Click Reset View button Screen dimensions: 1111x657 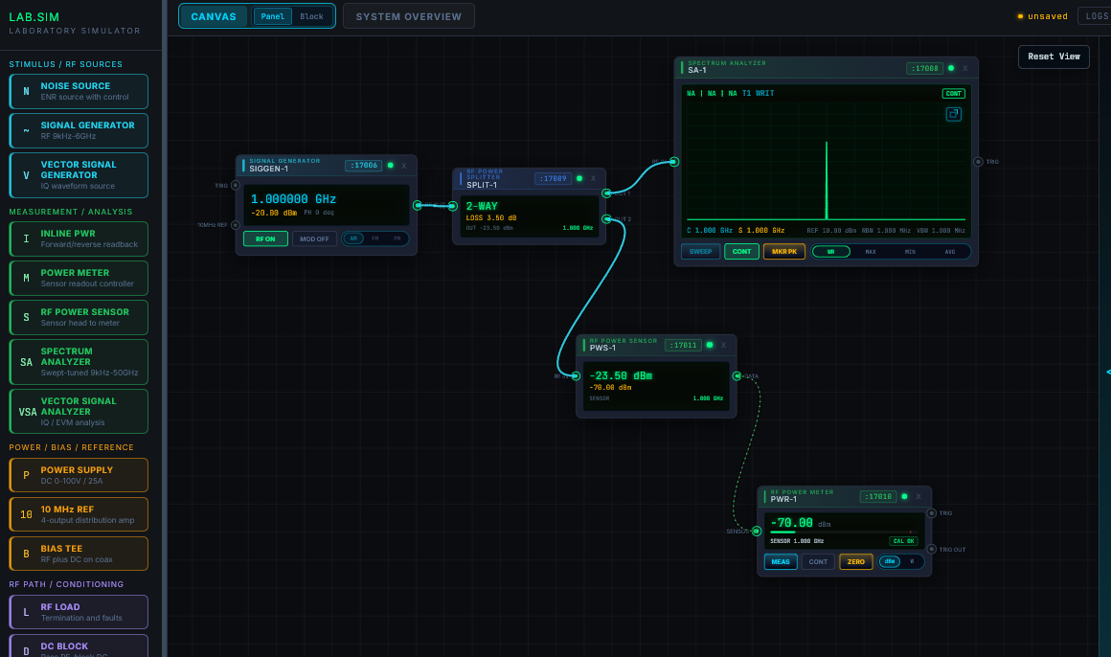(1054, 57)
